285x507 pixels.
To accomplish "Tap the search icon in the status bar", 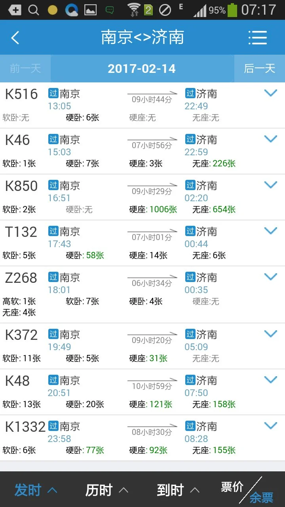I will (x=34, y=10).
